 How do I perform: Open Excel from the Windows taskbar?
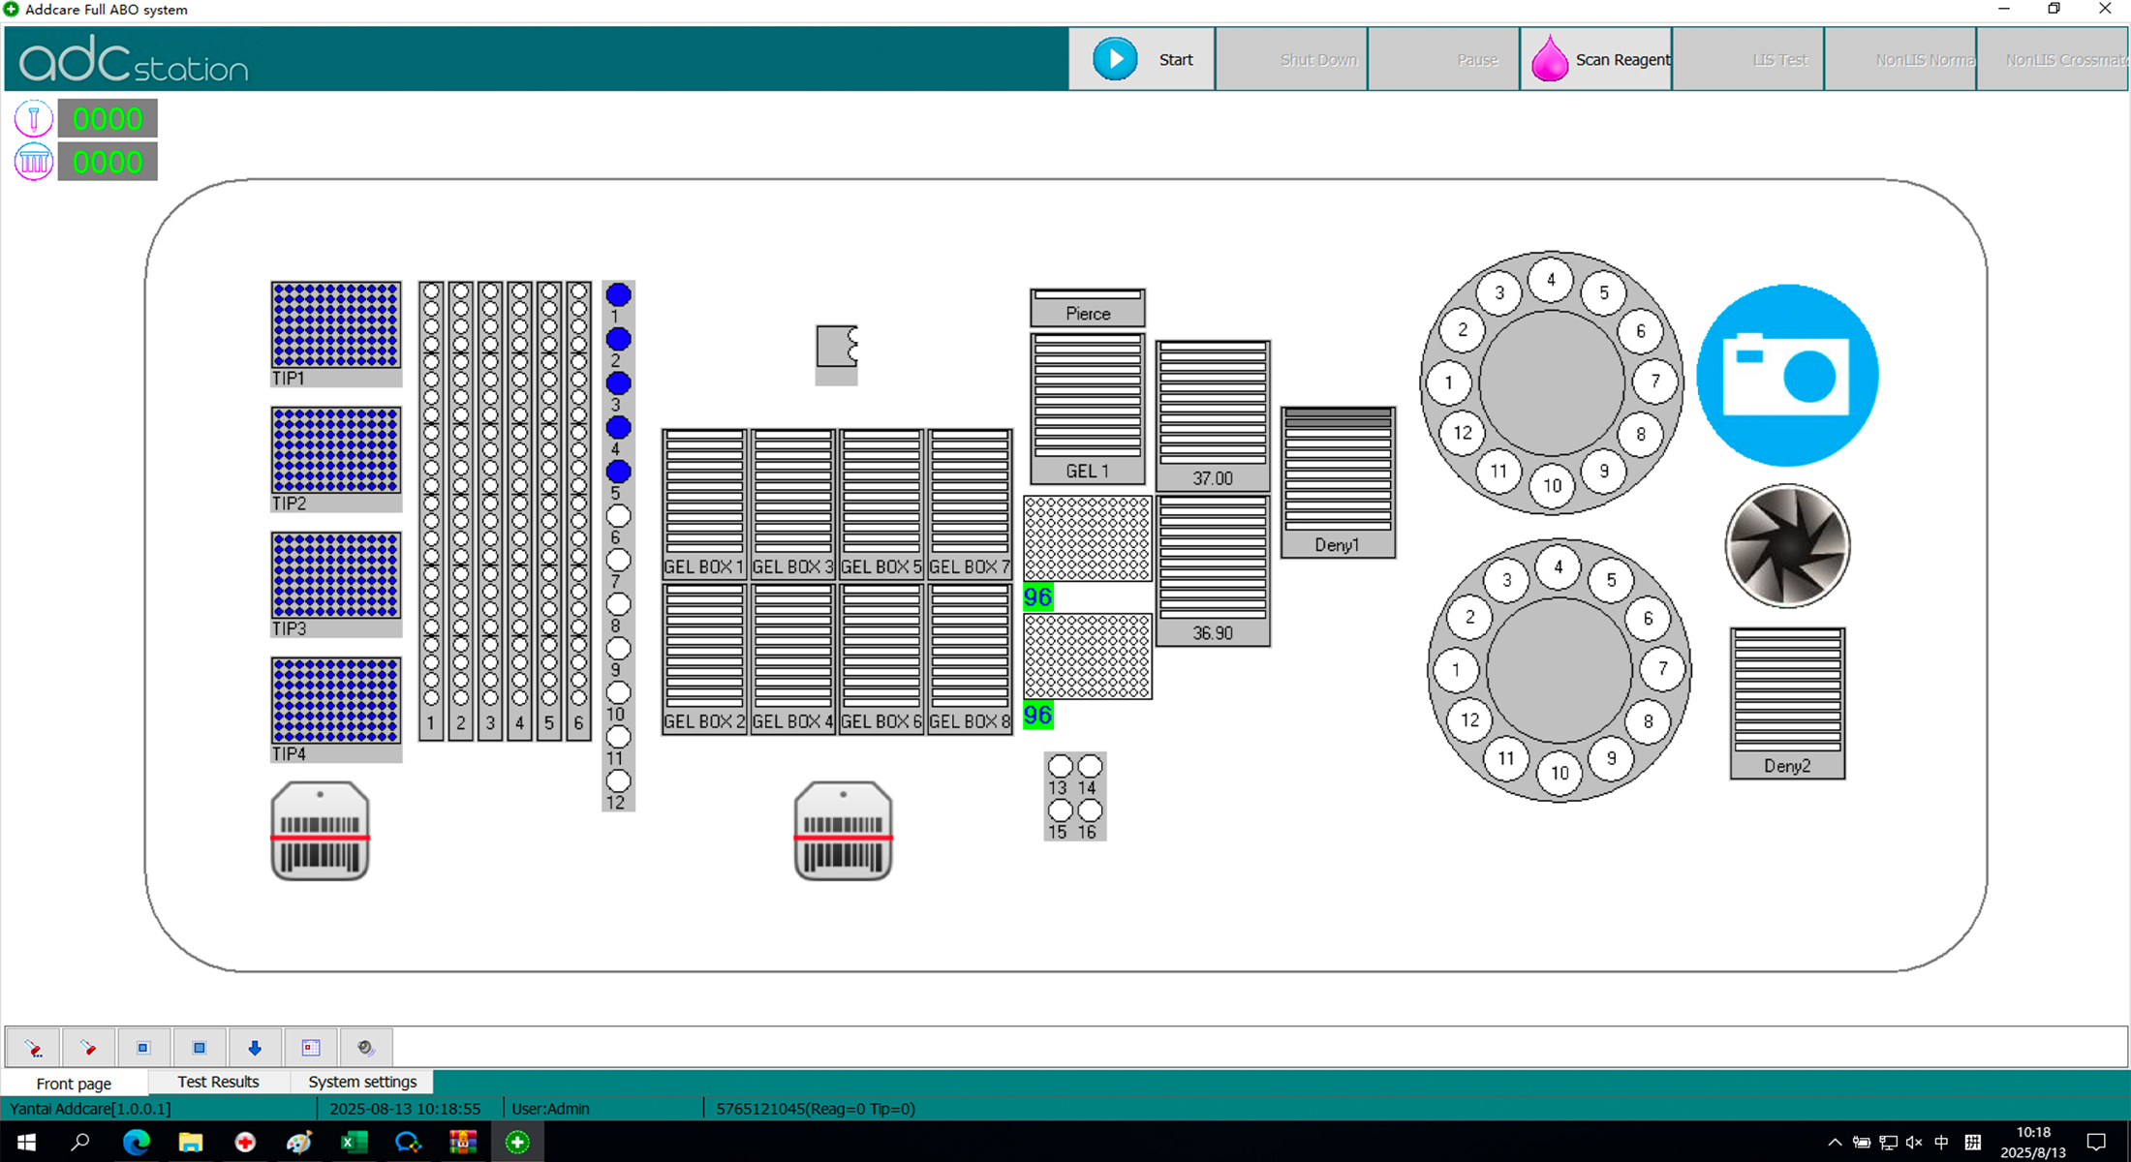point(354,1143)
